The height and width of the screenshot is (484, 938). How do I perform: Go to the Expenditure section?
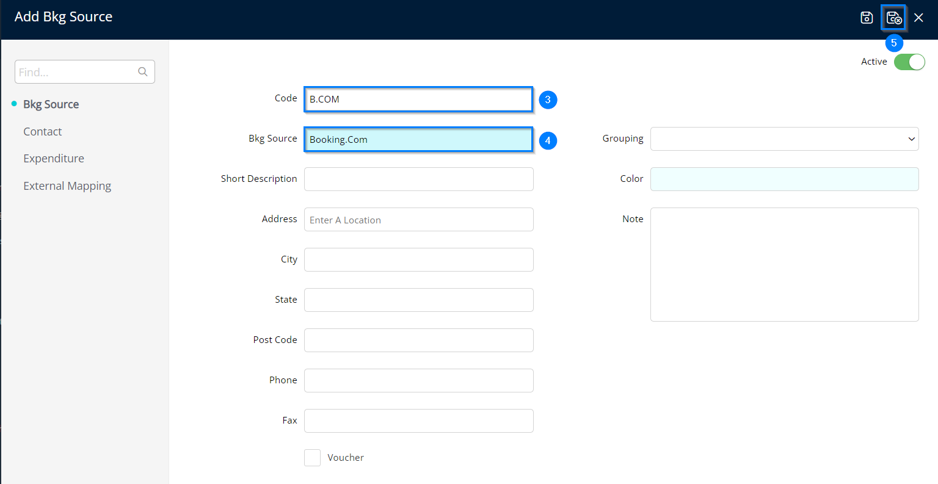point(54,159)
